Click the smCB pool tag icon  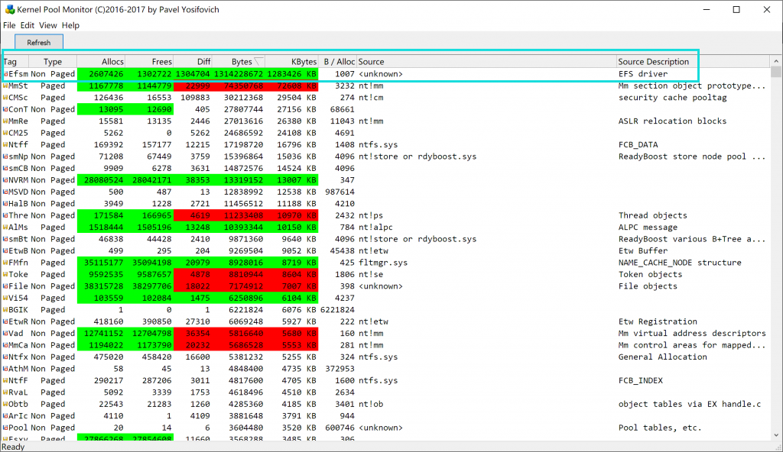pyautogui.click(x=5, y=168)
